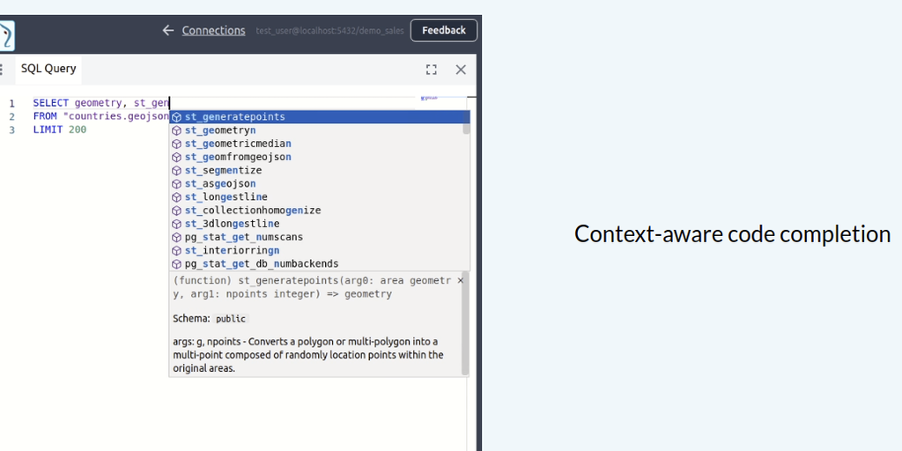The width and height of the screenshot is (902, 451).
Task: Click function icon next to st_generatepoints
Action: (176, 117)
